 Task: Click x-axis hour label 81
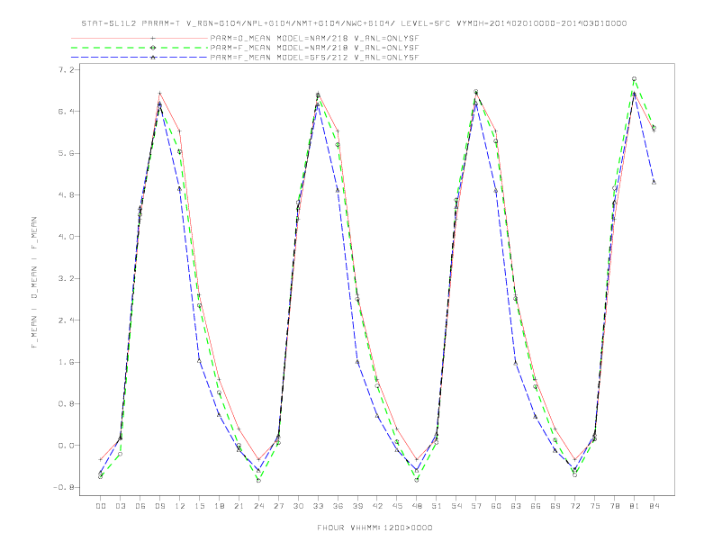click(635, 506)
